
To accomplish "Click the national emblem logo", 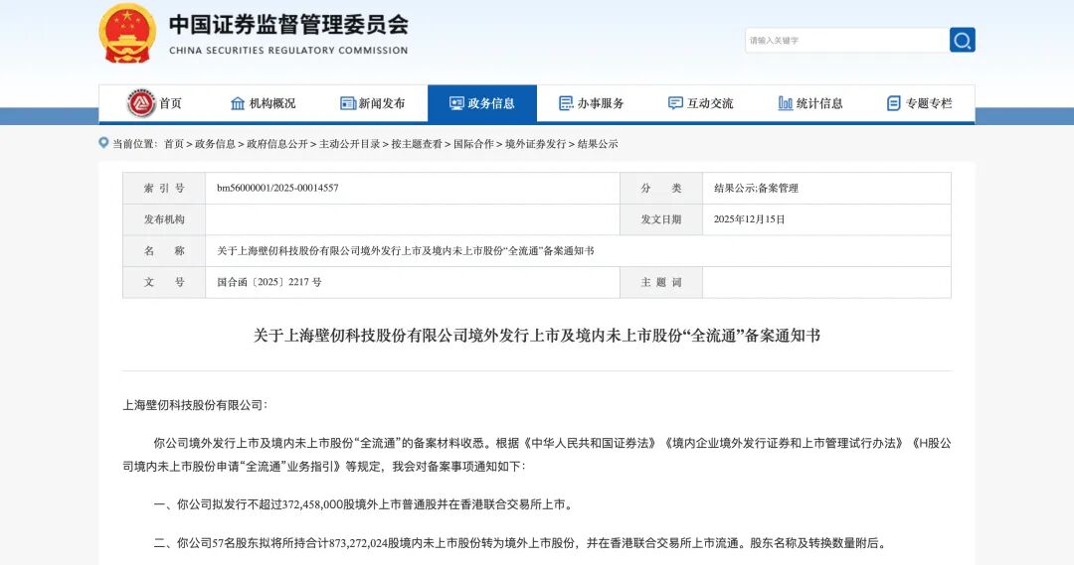I will pos(127,34).
